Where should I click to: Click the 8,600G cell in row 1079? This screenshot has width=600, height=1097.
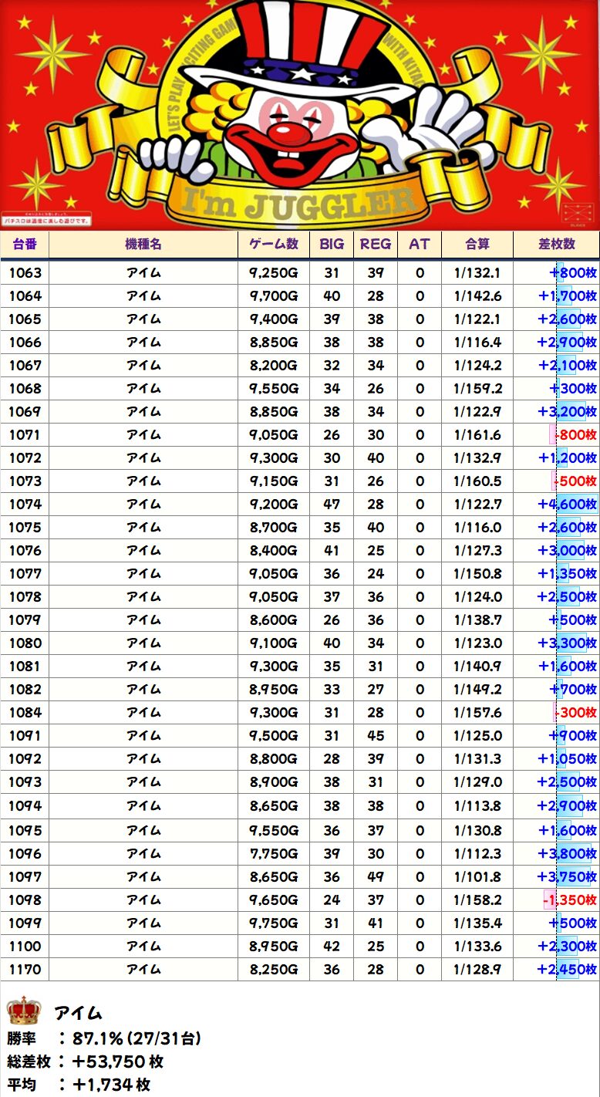274,619
